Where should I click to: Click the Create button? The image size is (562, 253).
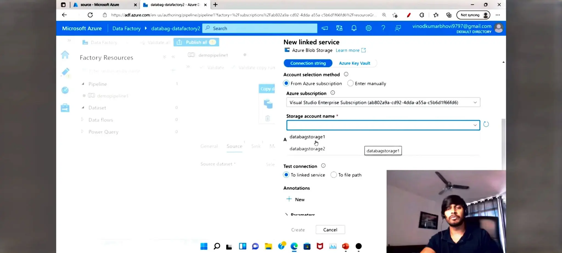point(298,230)
